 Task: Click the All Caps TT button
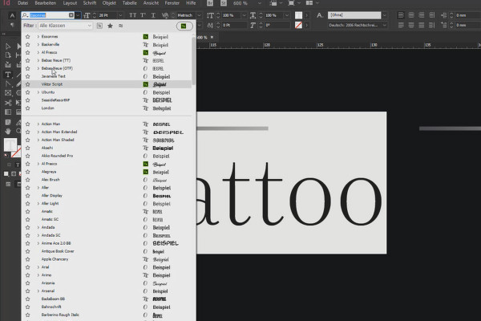pos(132,15)
